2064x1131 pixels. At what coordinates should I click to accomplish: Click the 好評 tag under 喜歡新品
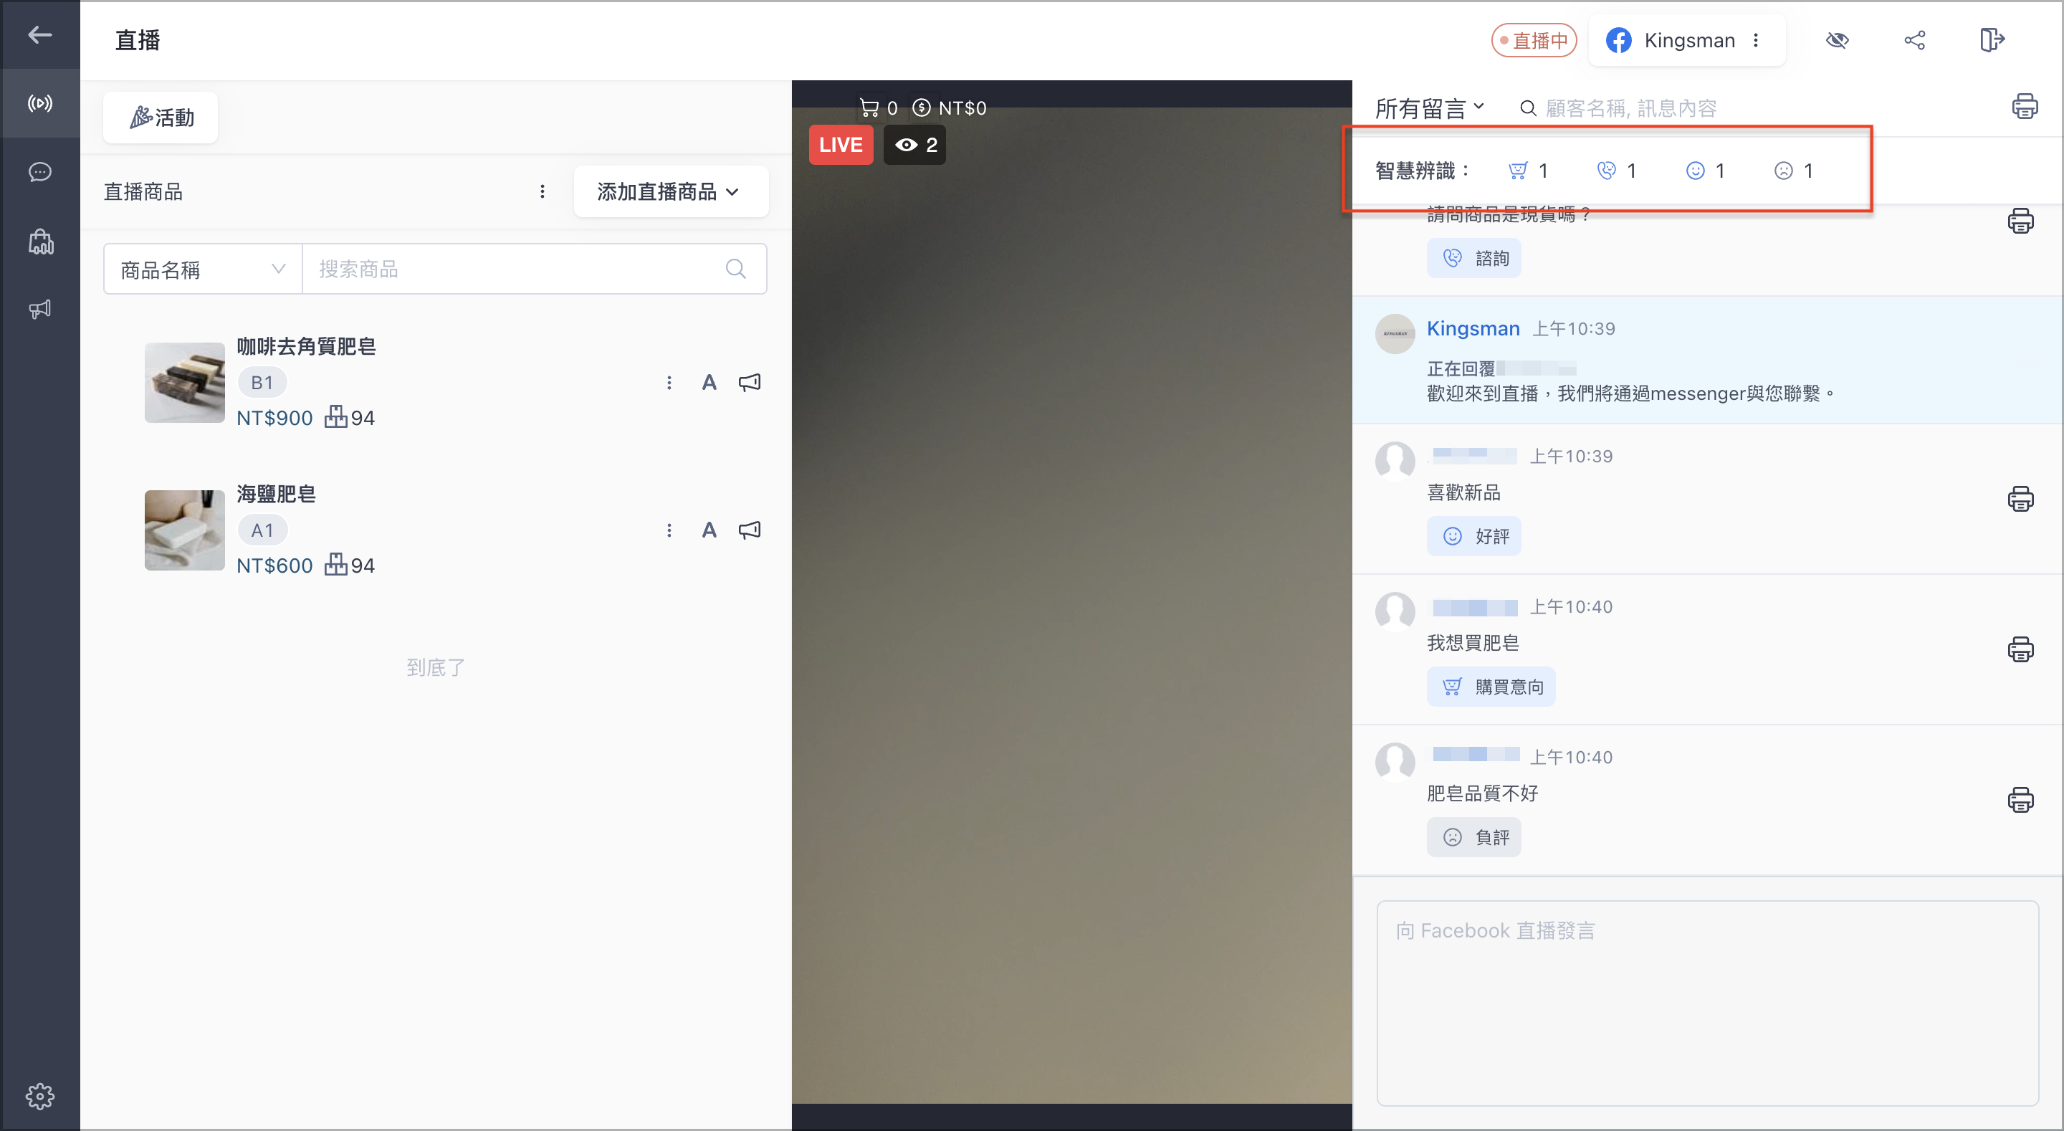pos(1473,536)
